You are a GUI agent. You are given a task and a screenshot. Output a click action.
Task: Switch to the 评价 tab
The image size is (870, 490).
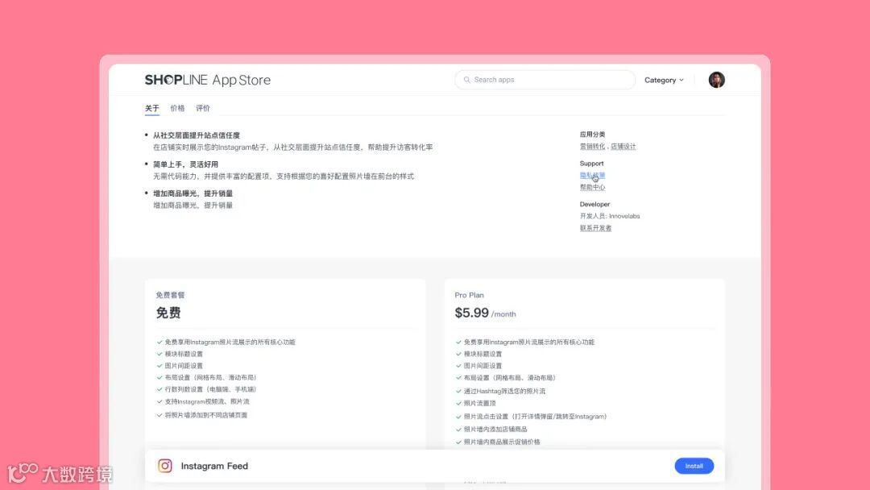click(x=203, y=108)
